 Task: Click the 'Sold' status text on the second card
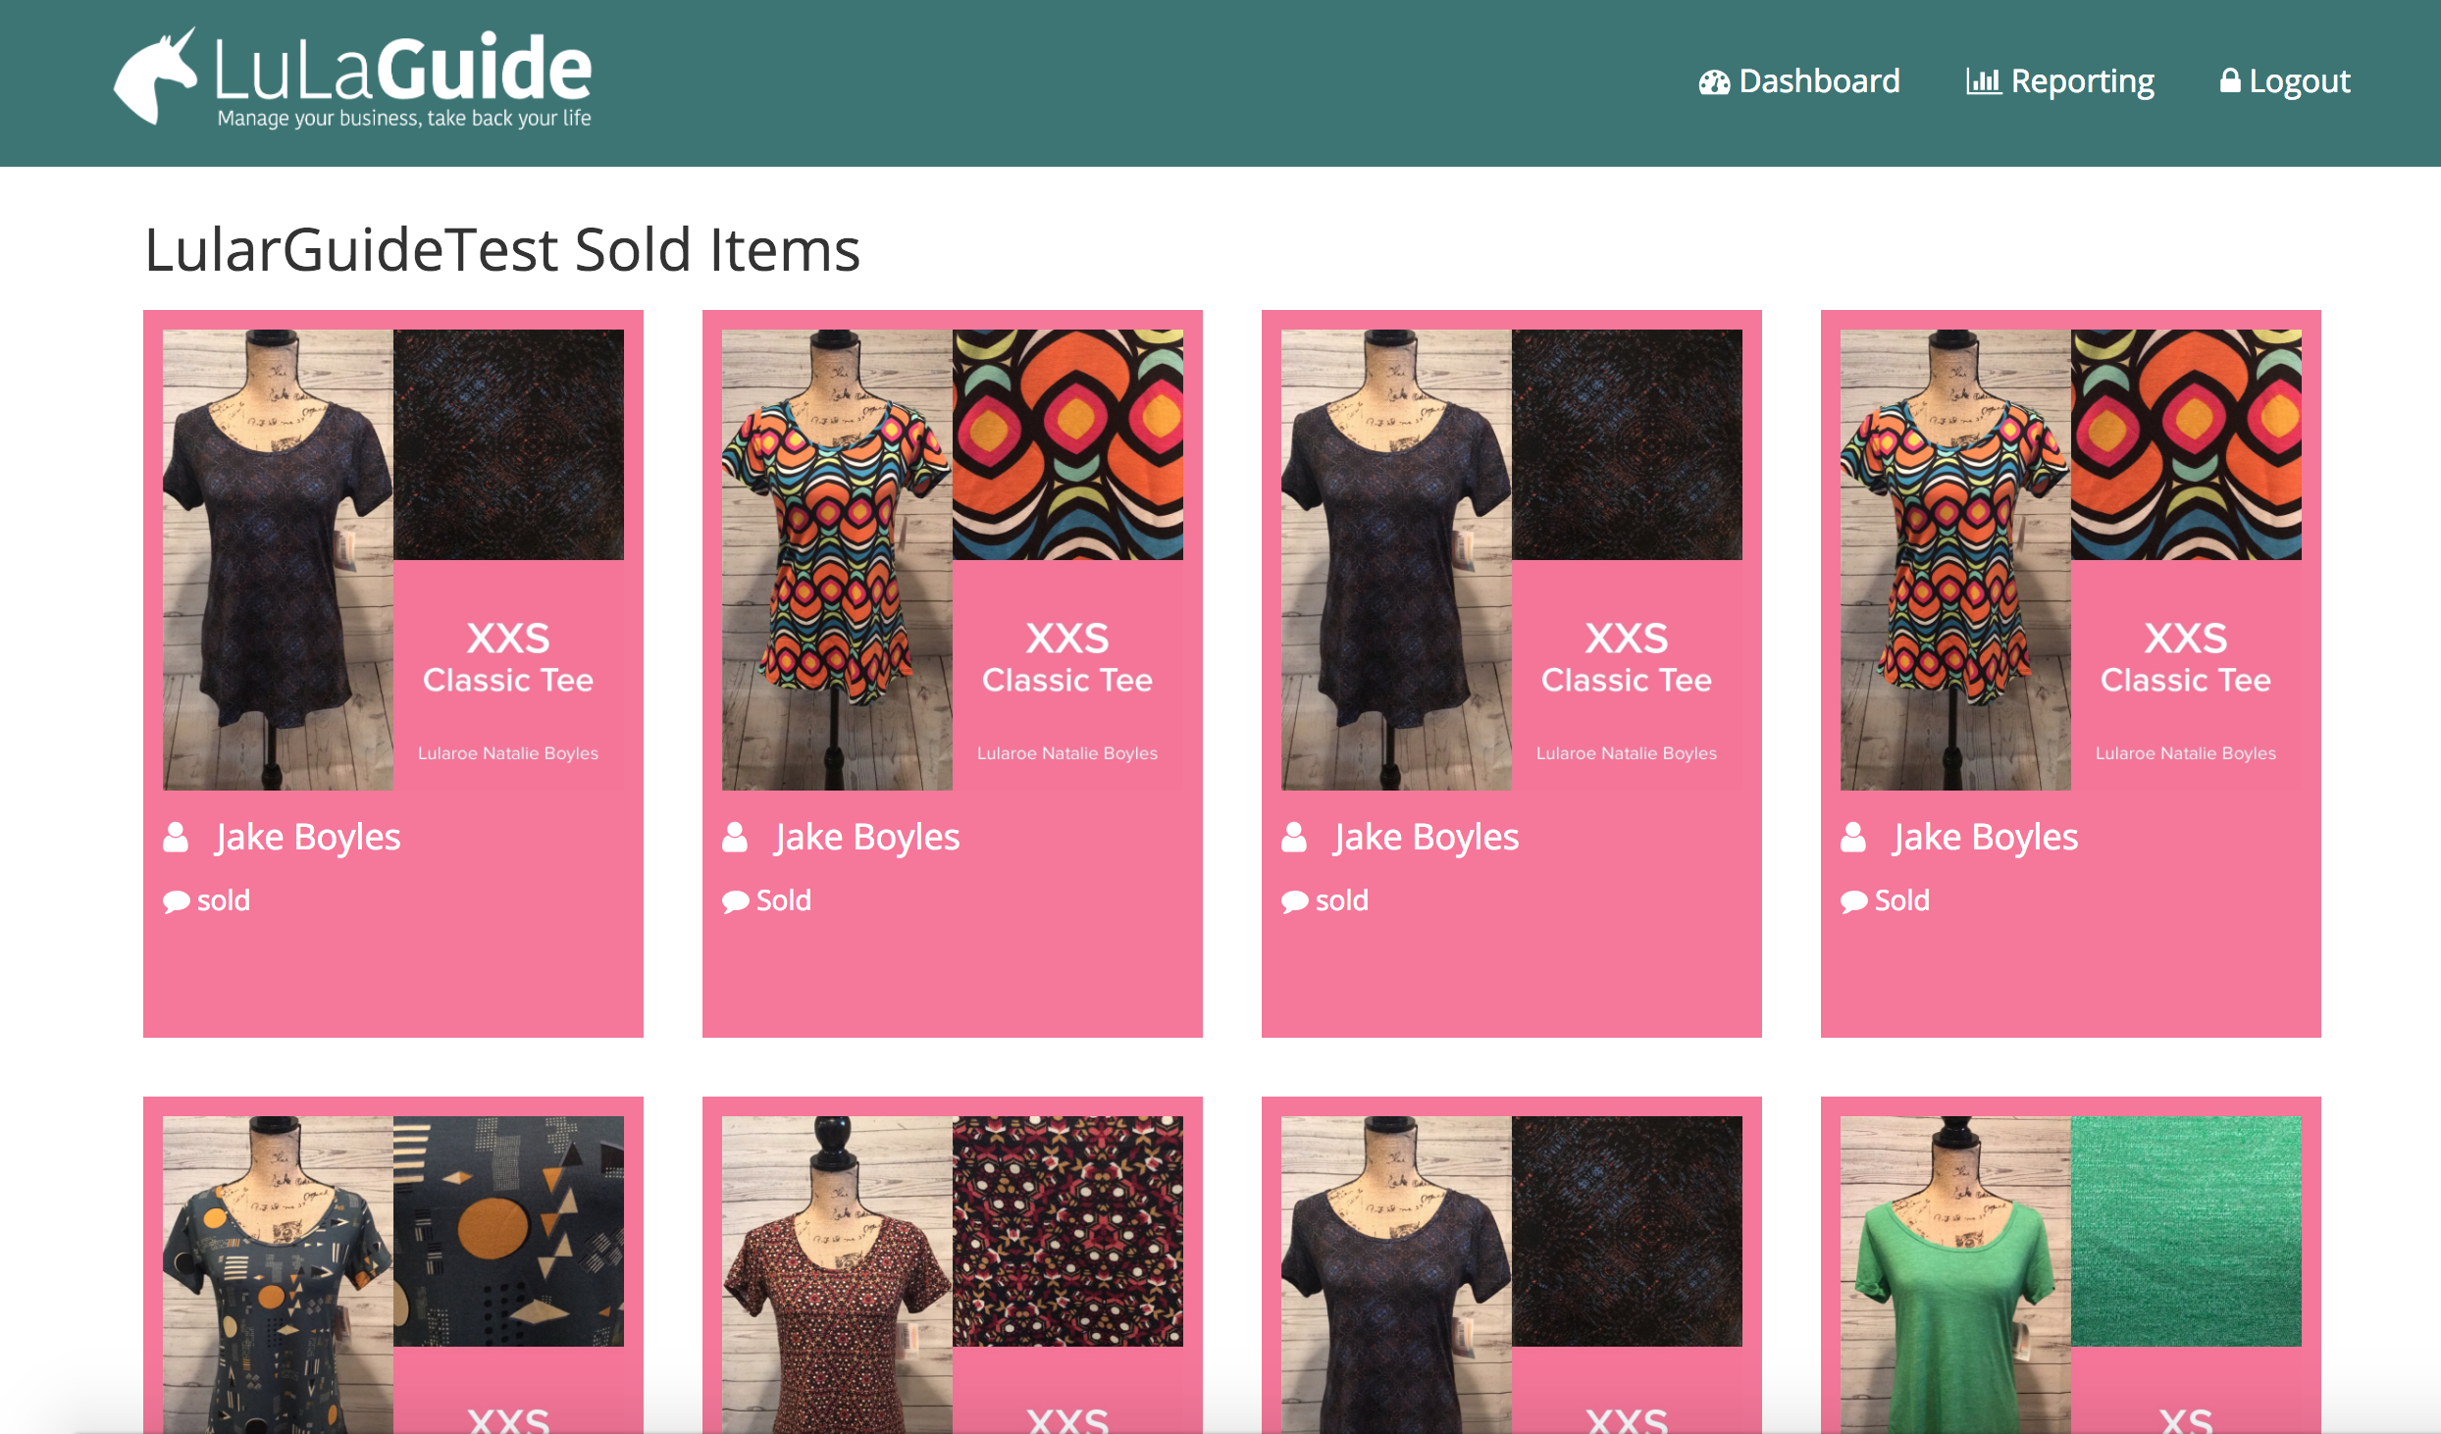[782, 900]
